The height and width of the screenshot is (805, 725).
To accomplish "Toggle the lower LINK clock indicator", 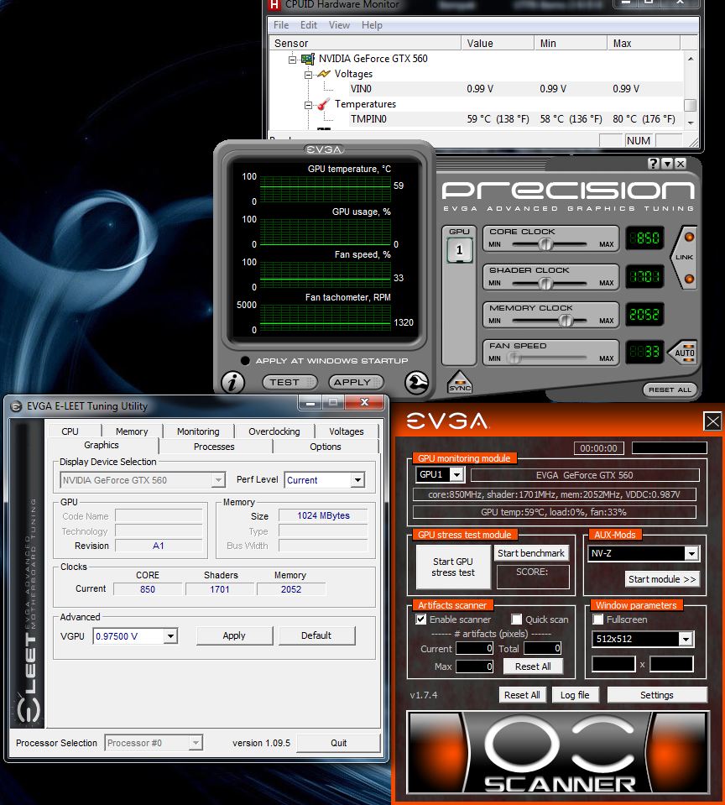I will click(x=689, y=279).
